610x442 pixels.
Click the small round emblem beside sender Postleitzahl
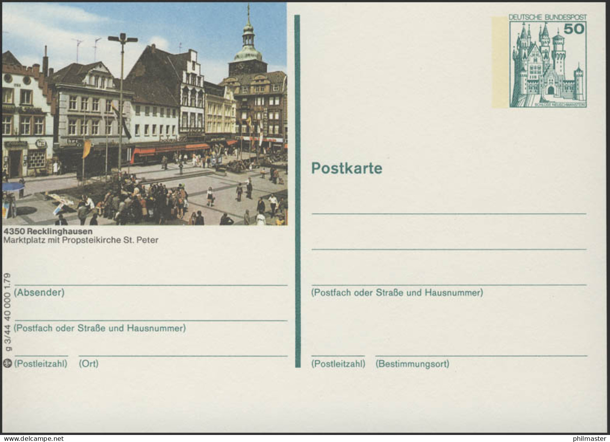pos(7,363)
